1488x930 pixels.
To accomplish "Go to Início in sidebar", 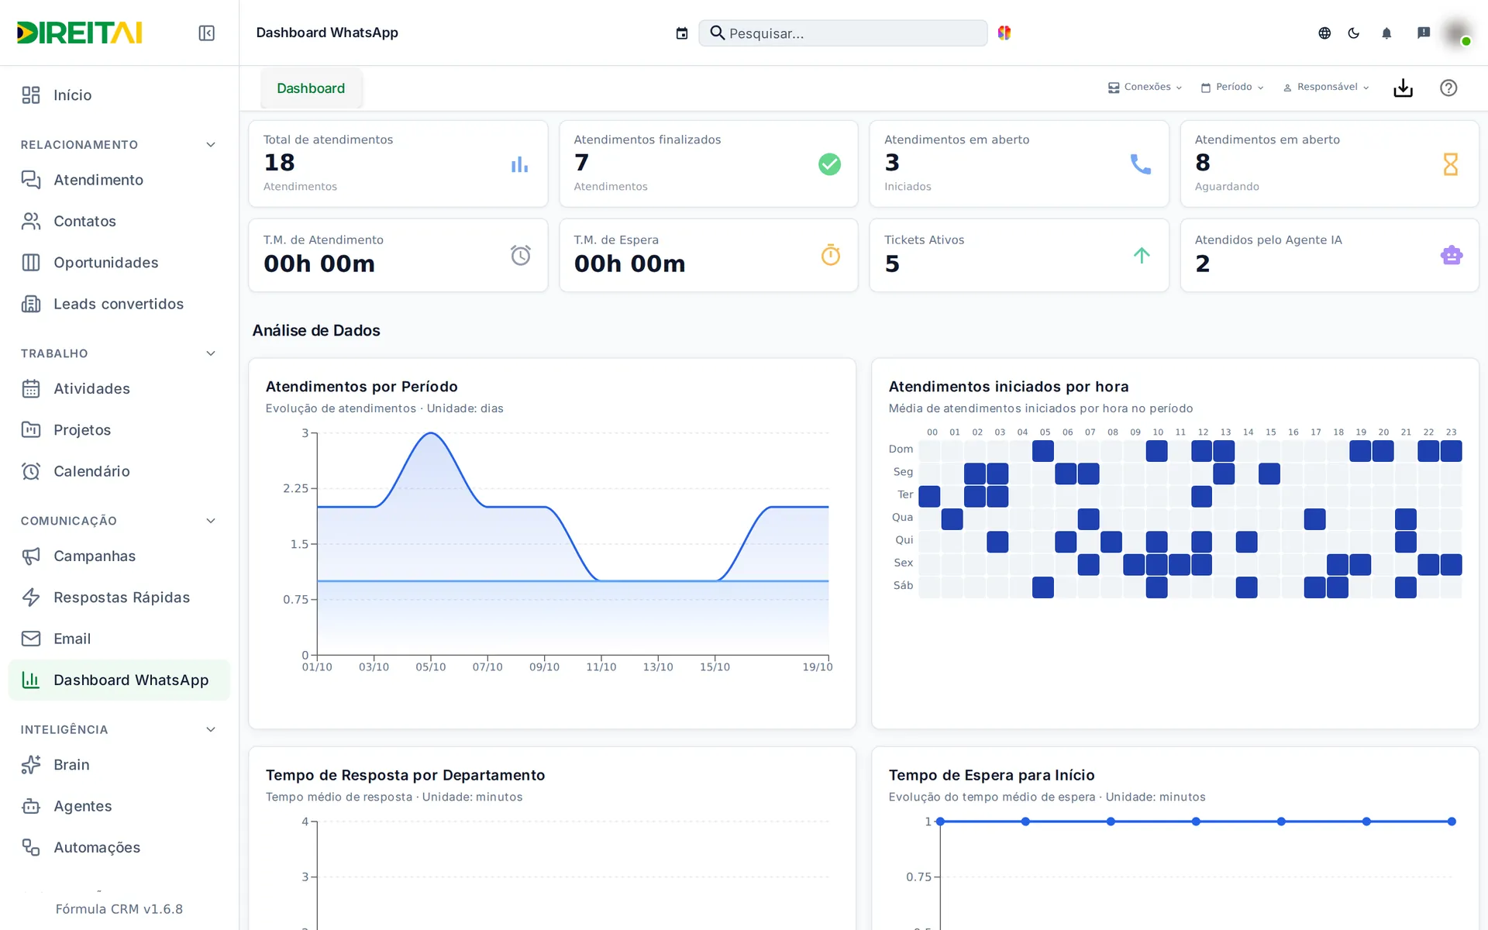I will click(119, 95).
